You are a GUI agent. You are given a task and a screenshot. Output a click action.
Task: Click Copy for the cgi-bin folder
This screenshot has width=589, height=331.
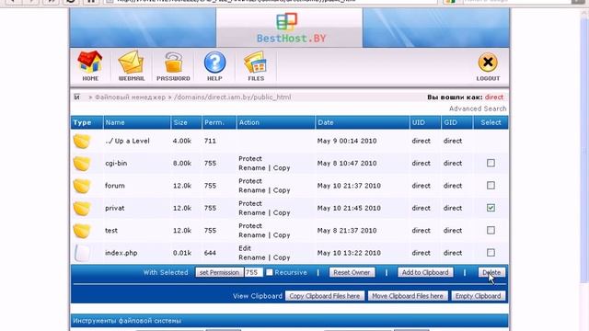[282, 168]
